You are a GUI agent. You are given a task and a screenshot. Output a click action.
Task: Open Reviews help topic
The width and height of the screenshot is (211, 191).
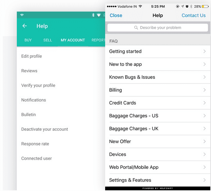(x=29, y=71)
